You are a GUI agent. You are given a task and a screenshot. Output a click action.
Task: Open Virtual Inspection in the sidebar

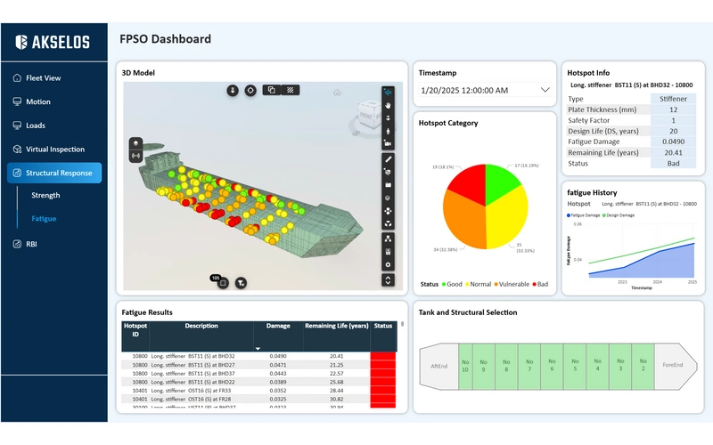point(54,150)
